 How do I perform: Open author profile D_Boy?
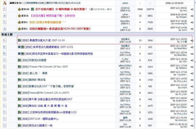tap(125, 59)
